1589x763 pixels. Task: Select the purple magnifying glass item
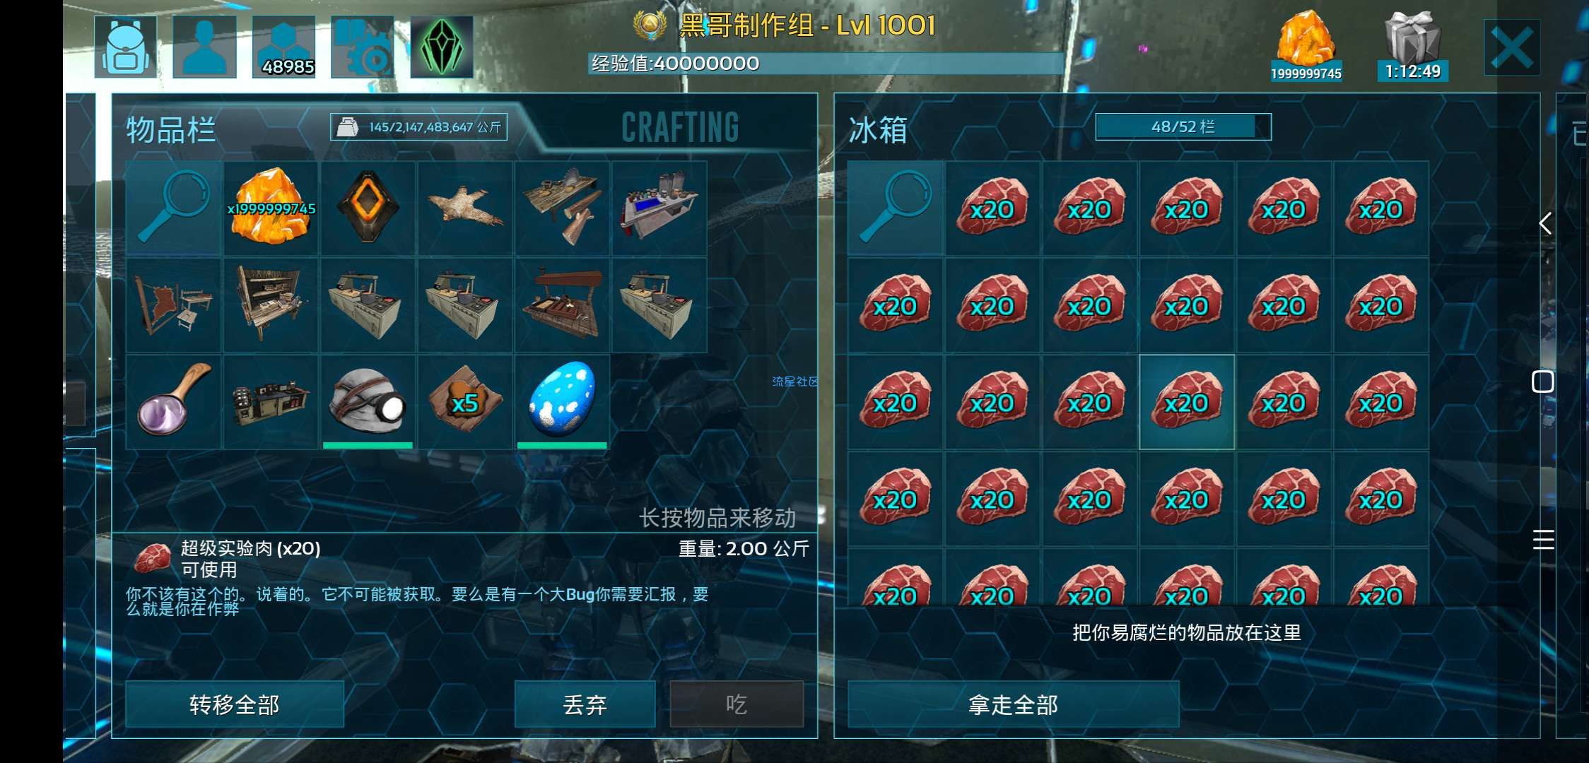point(174,402)
